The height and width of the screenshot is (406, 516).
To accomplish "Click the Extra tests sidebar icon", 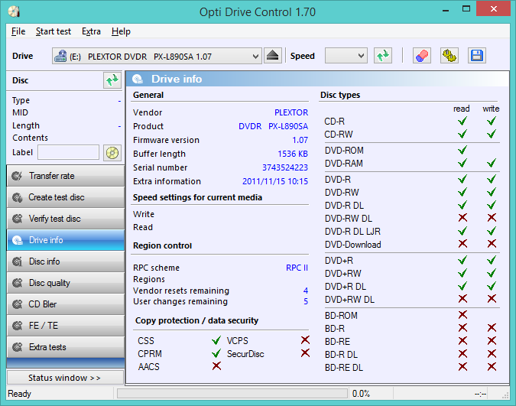I will pos(17,347).
